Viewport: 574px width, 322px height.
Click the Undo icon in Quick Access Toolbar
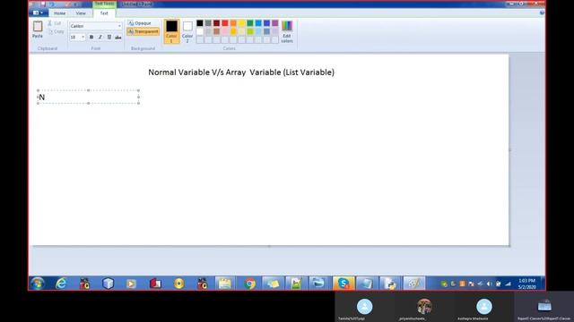52,4
